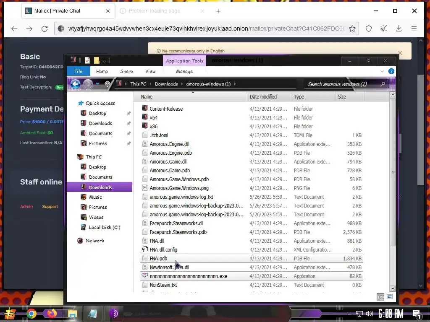
Task: Open Tor Browser taskbar icon
Action: (x=113, y=314)
